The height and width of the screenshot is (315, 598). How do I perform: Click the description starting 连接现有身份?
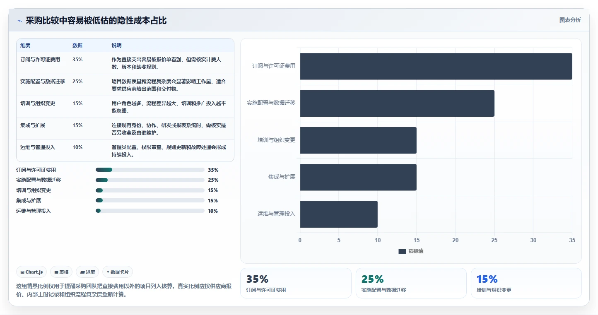169,129
